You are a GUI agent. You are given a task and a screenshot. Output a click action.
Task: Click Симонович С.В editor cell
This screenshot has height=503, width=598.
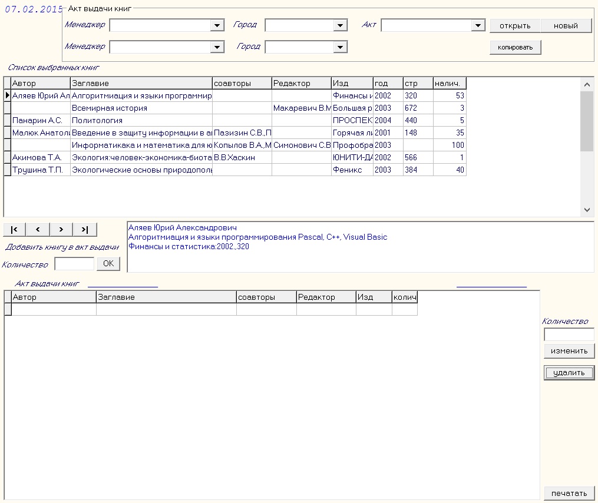pyautogui.click(x=301, y=145)
